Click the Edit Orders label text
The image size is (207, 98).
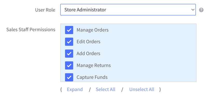pos(88,42)
